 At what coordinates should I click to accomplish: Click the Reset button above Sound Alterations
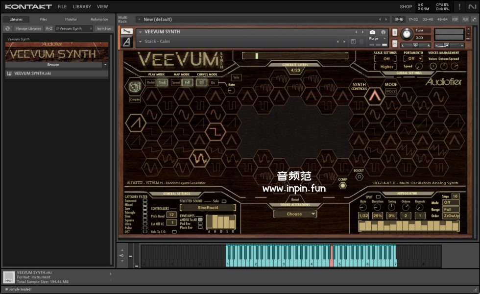coord(295,200)
